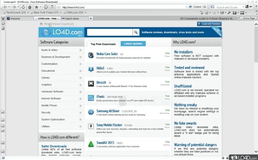Open the Sony Mobile Flasher link

coord(109,125)
